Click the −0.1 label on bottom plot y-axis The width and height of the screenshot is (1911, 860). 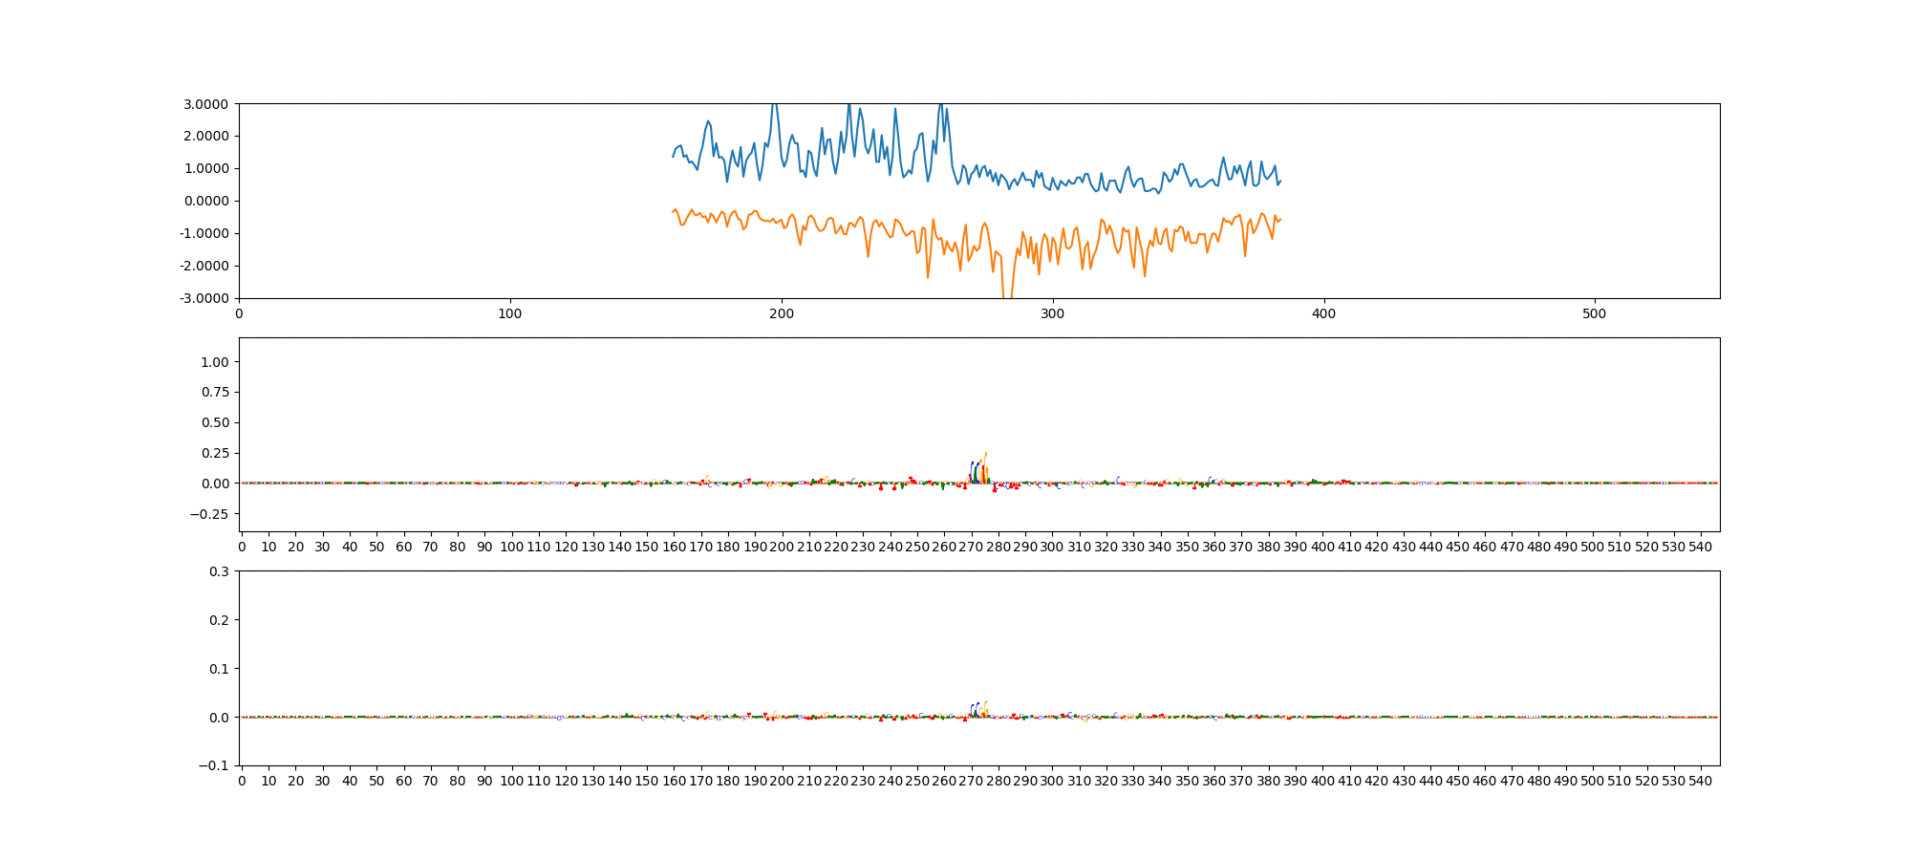[x=215, y=765]
